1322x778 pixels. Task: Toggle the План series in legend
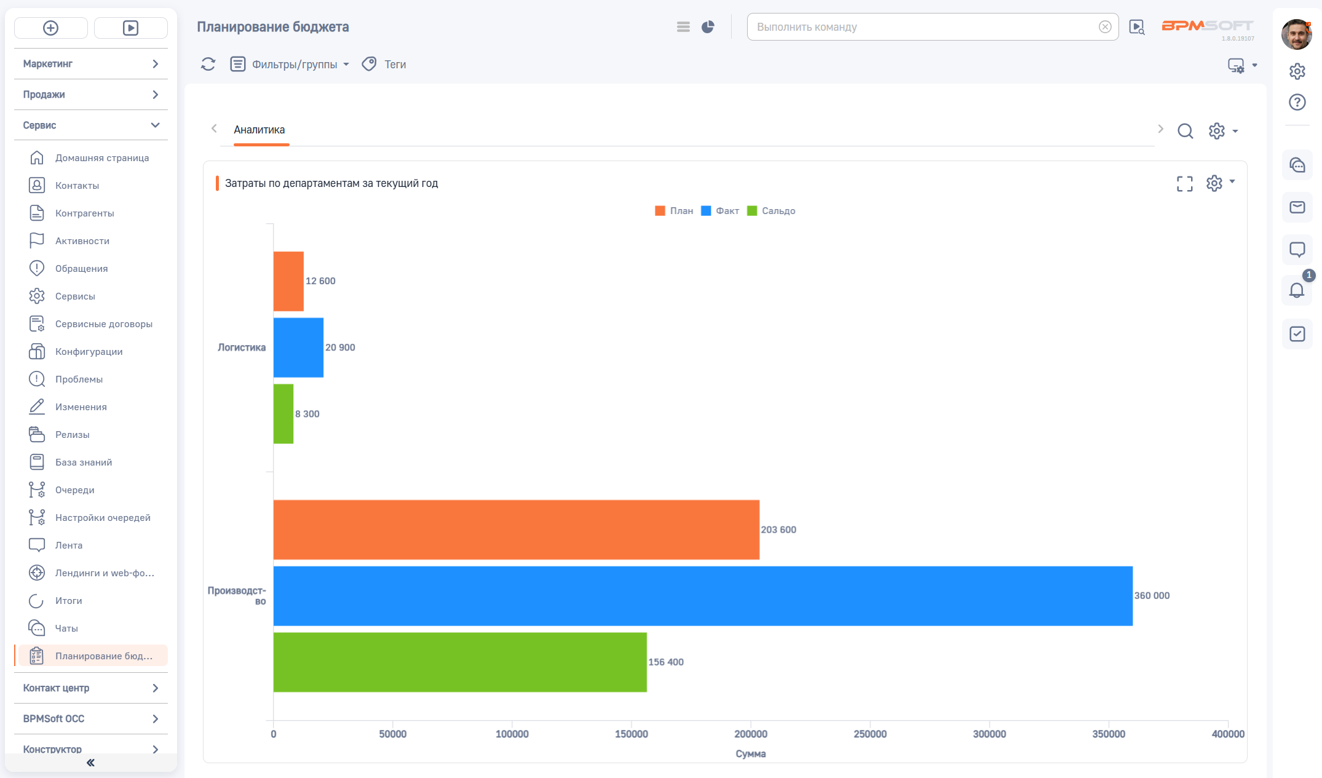[674, 211]
